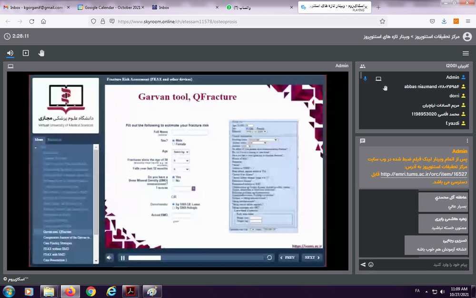
Task: Click the raise hand icon in toolbar
Action: [x=41, y=53]
